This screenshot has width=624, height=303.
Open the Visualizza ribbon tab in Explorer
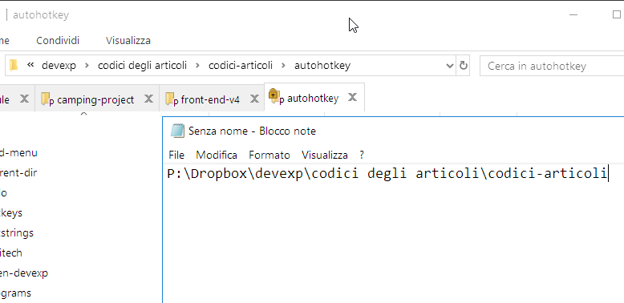click(128, 41)
